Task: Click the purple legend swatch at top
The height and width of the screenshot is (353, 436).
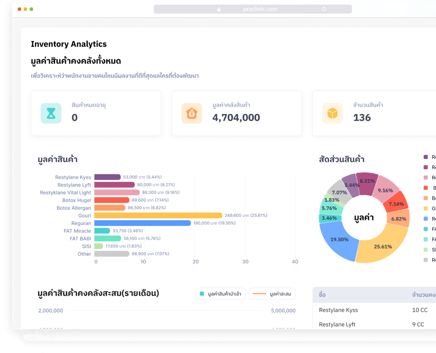Action: (426, 157)
